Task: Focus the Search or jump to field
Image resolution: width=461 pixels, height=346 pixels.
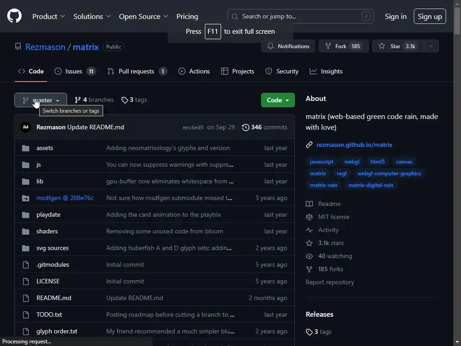Action: [300, 17]
